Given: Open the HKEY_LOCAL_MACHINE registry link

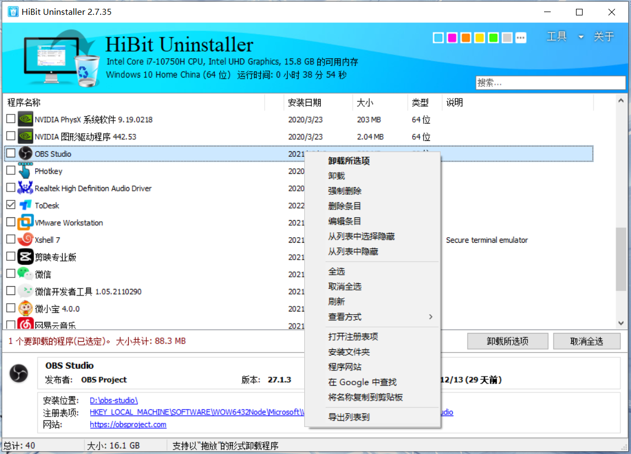Looking at the screenshot, I should click(x=197, y=413).
